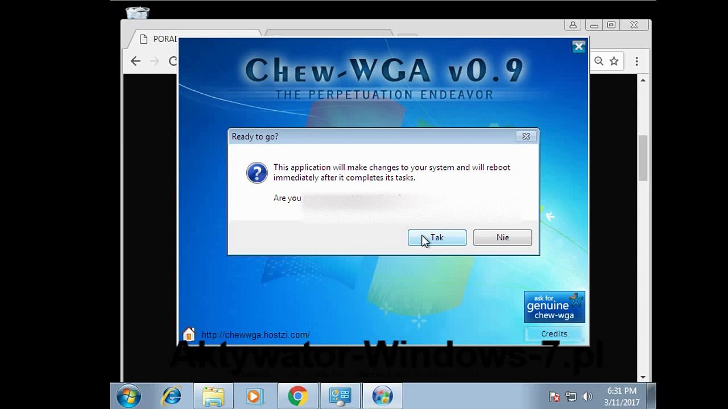The width and height of the screenshot is (728, 409).
Task: Open the clock showing 6:31 PM
Action: pyautogui.click(x=622, y=397)
